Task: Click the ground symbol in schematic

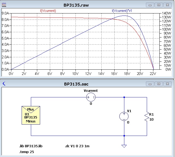Action: 124,146
